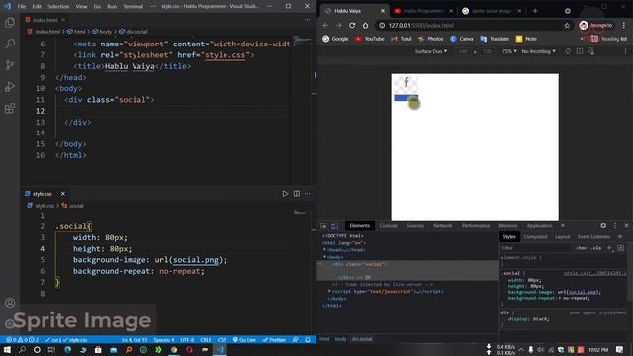Viewport: 633px width, 356px height.
Task: Collapse the body element in DOM tree
Action: [324, 257]
